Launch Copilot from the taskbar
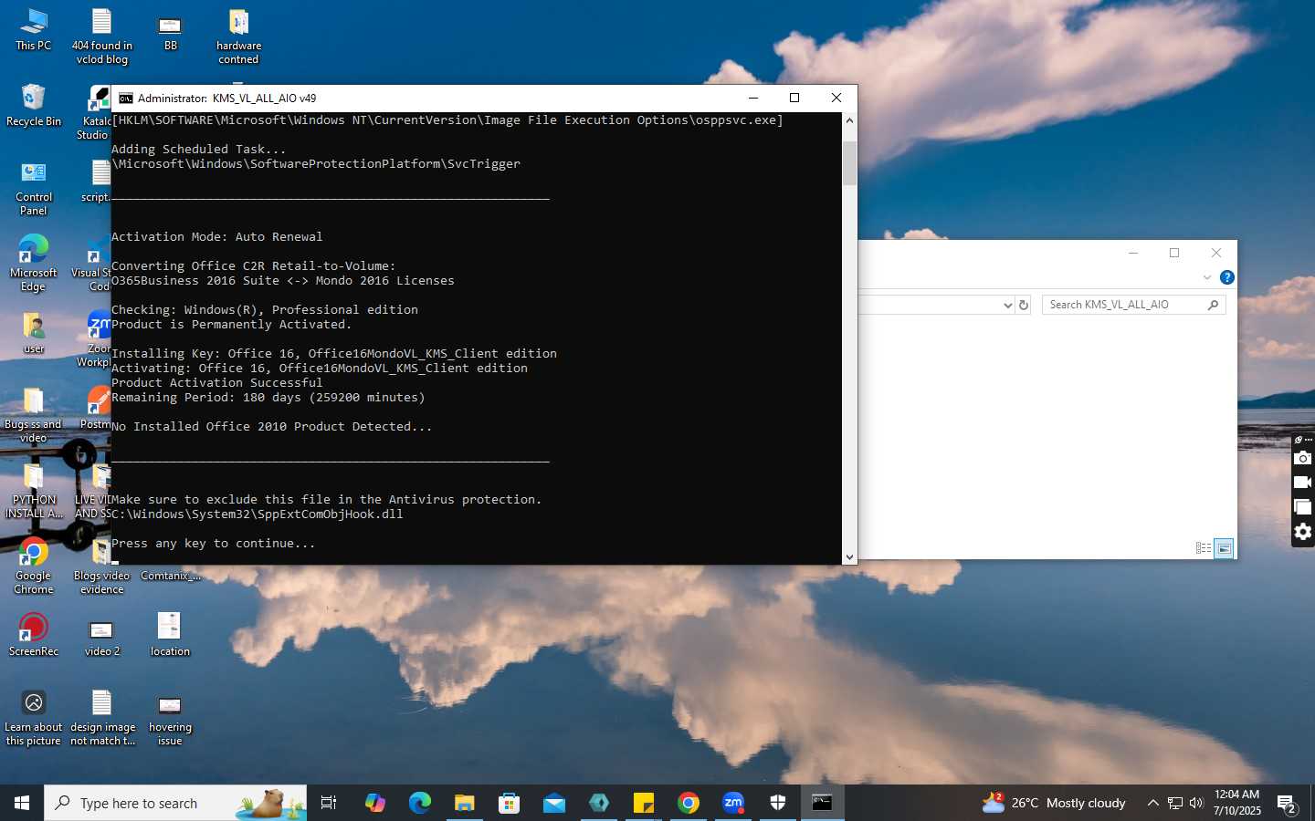This screenshot has height=821, width=1315. pyautogui.click(x=375, y=803)
